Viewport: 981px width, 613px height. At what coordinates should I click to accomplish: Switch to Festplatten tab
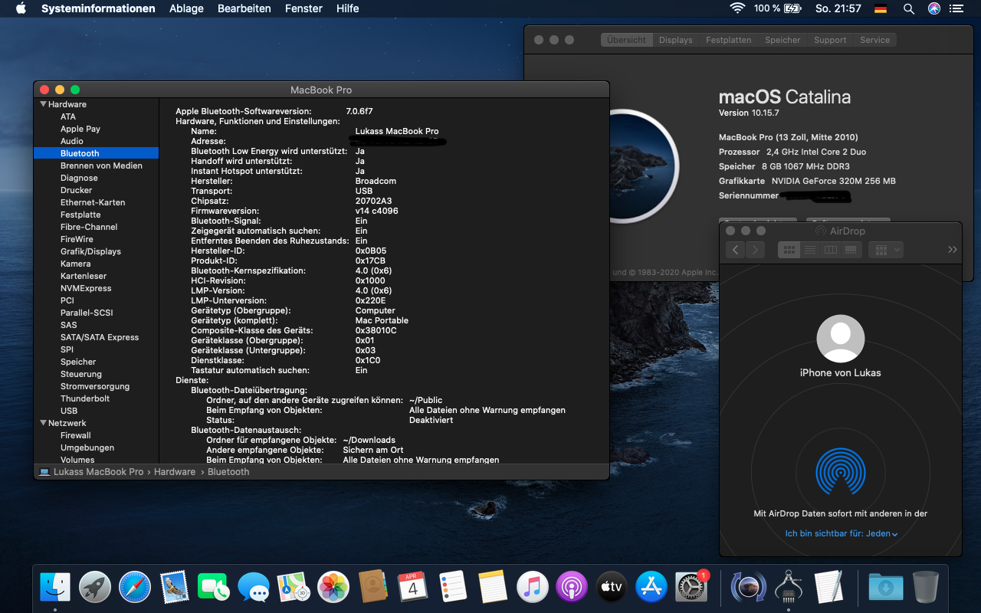(x=728, y=40)
